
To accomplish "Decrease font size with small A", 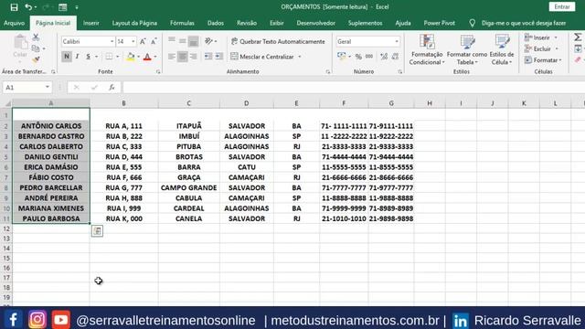I will pyautogui.click(x=154, y=41).
